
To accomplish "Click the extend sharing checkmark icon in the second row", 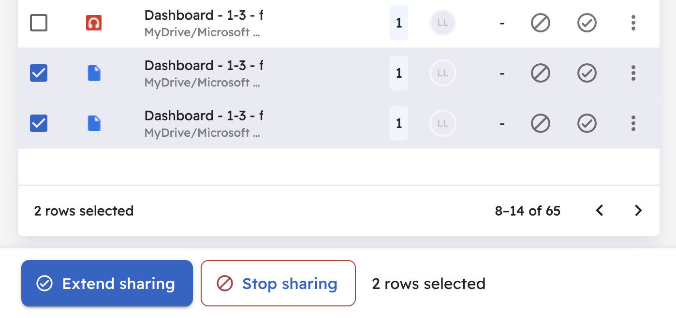I will tap(587, 73).
